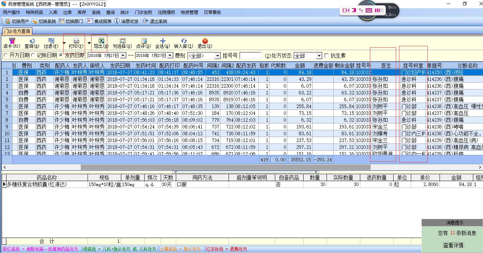Select all rows with 全选(Q)
This screenshot has width=483, height=253.
pos(163,43)
